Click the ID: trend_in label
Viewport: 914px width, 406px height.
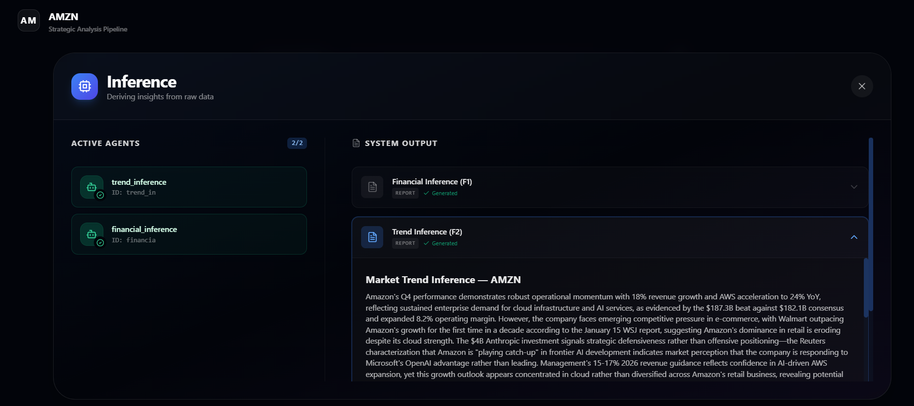pyautogui.click(x=134, y=193)
